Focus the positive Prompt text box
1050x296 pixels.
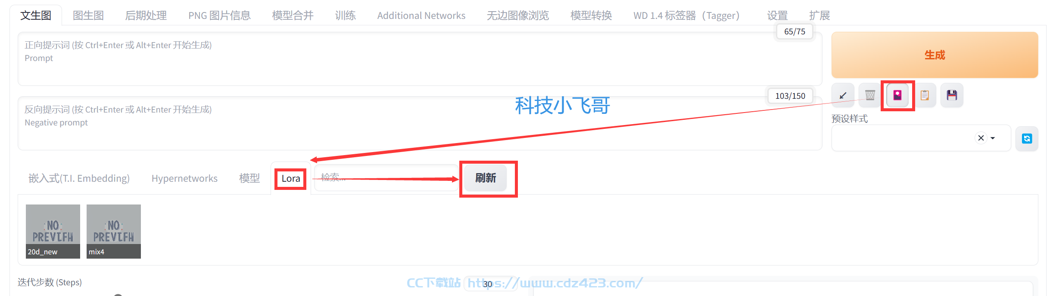(x=420, y=59)
